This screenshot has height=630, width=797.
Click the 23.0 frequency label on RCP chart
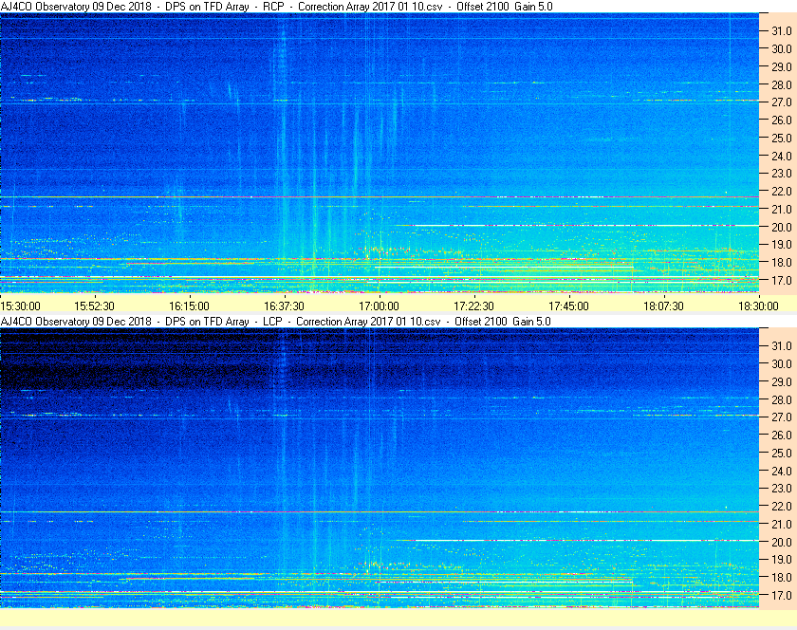pos(782,174)
